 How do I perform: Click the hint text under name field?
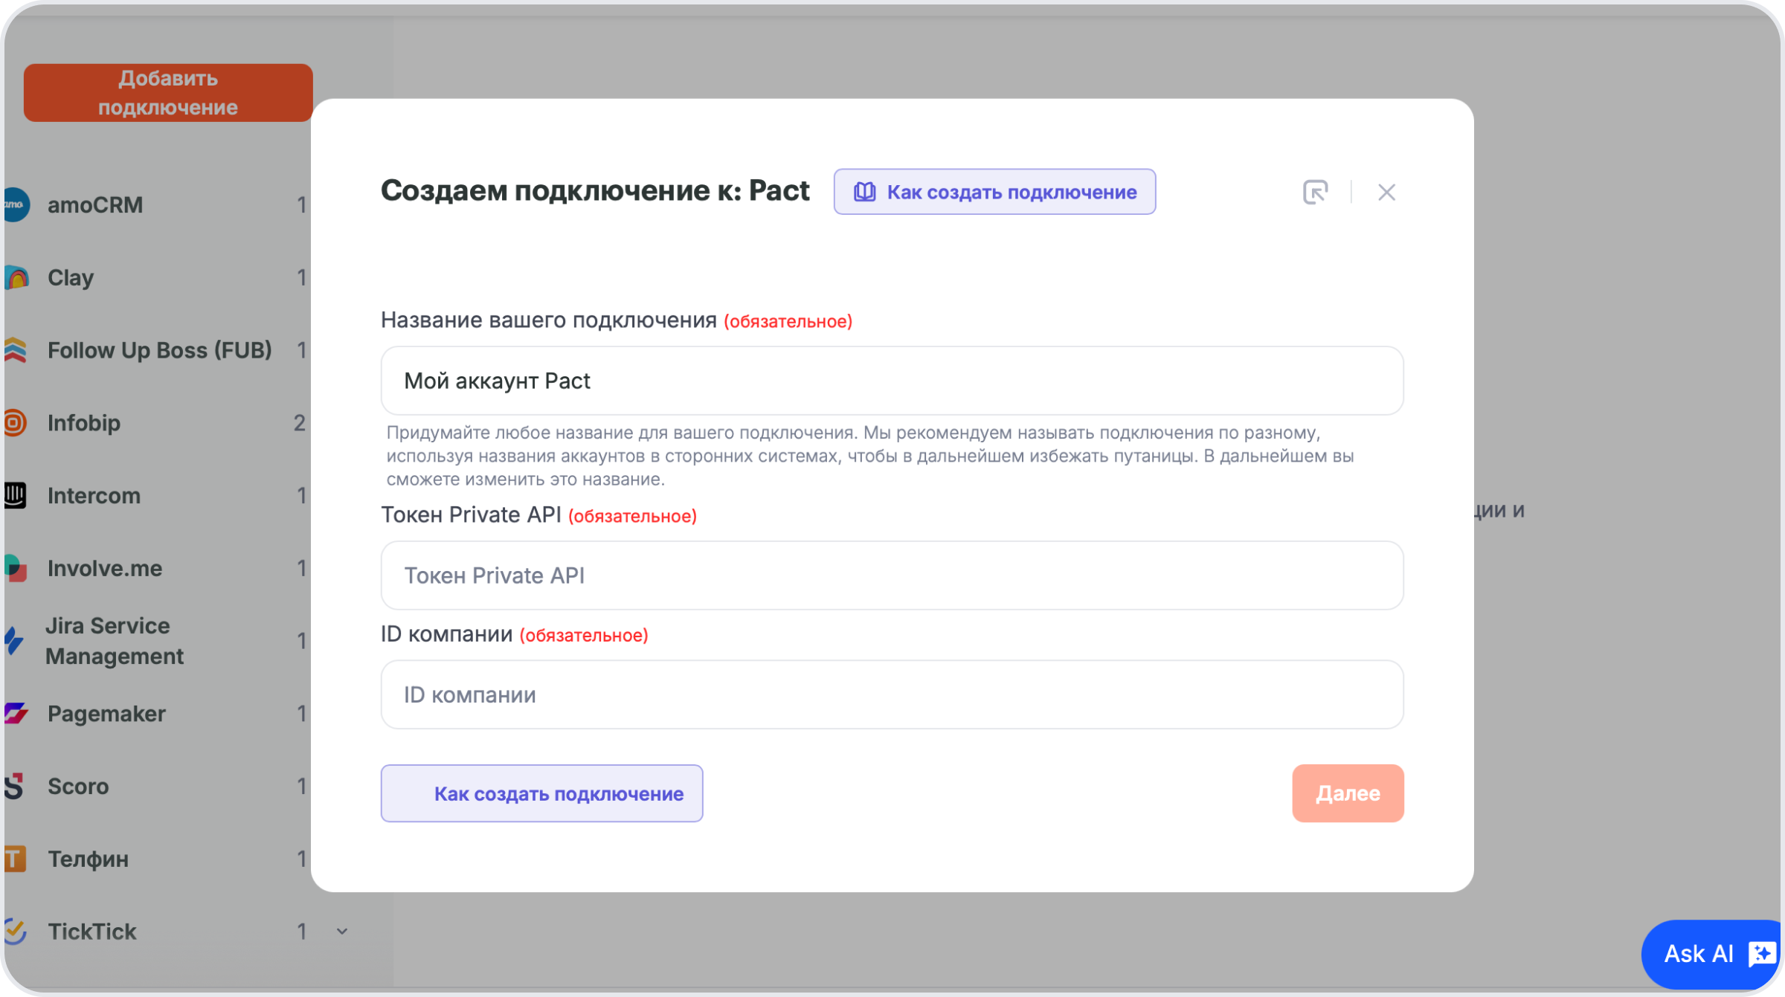(870, 456)
